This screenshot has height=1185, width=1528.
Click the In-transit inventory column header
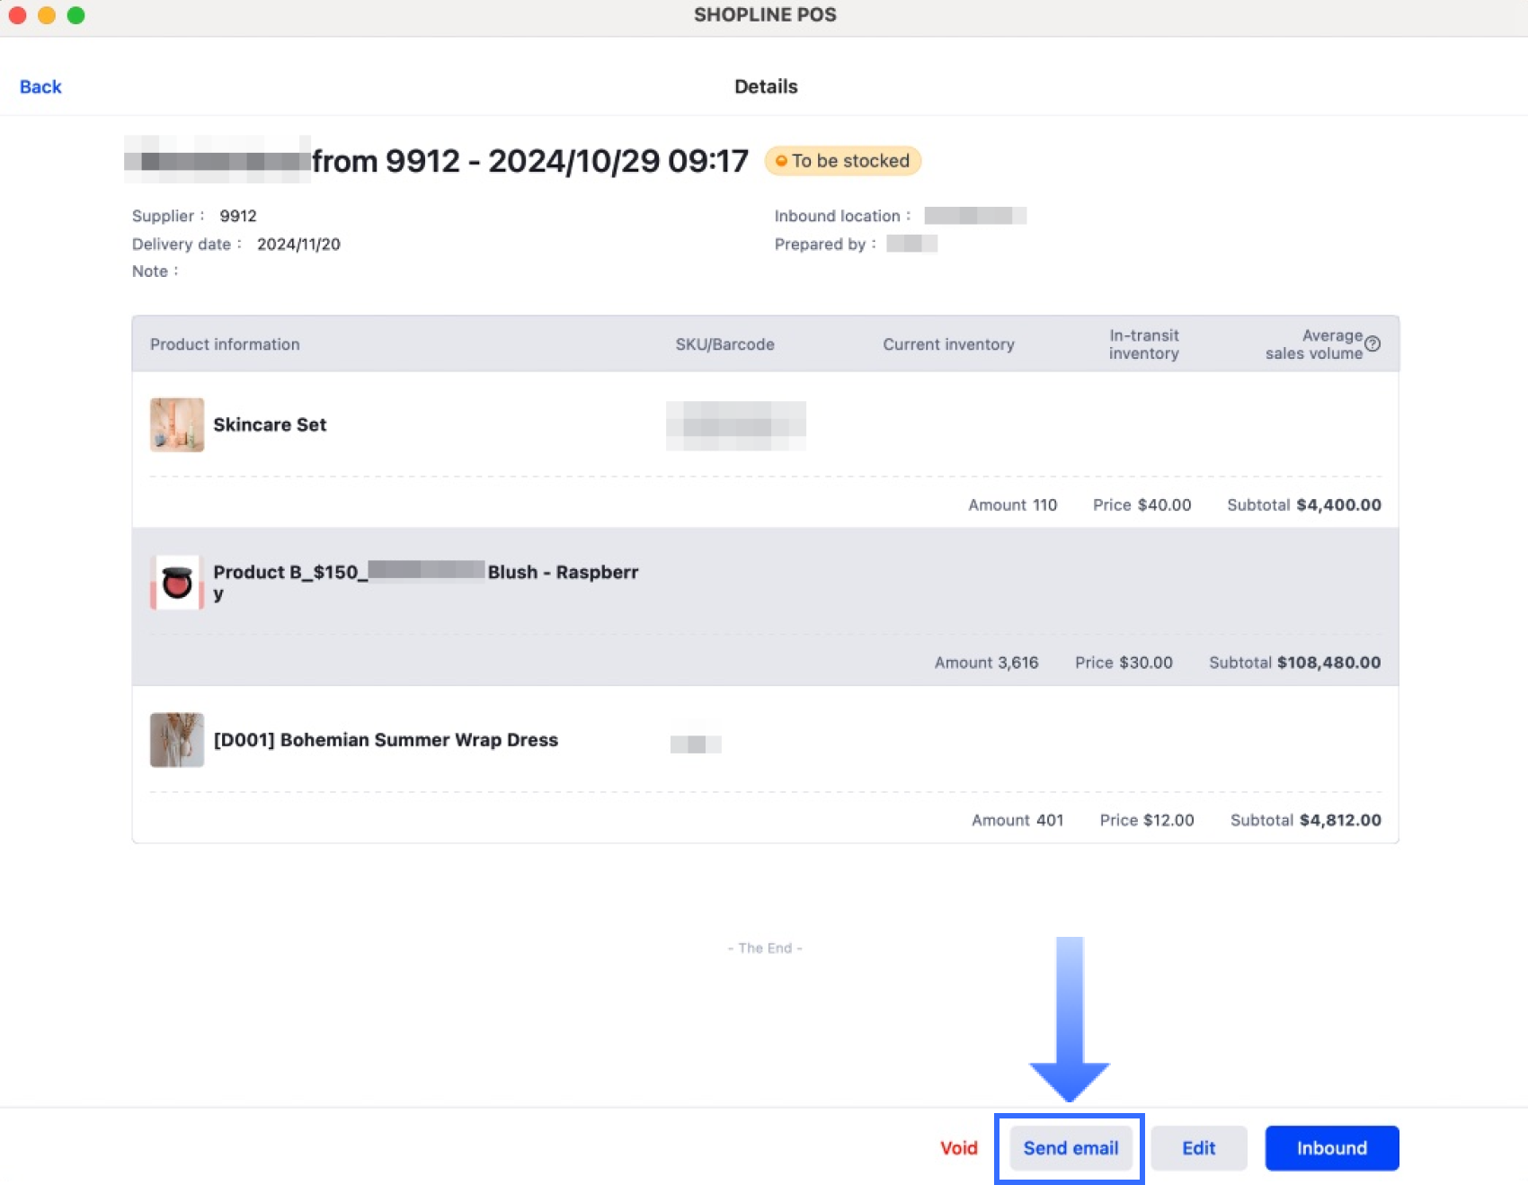click(x=1143, y=344)
